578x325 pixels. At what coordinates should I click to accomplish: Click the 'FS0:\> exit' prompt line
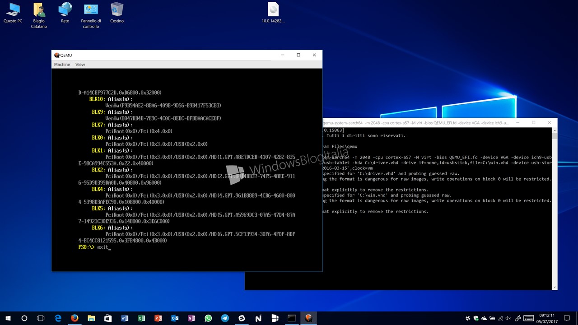coord(94,247)
